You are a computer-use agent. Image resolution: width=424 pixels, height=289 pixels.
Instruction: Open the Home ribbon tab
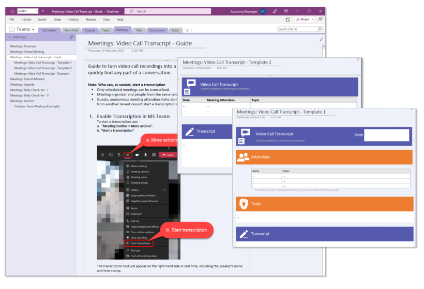tap(26, 20)
